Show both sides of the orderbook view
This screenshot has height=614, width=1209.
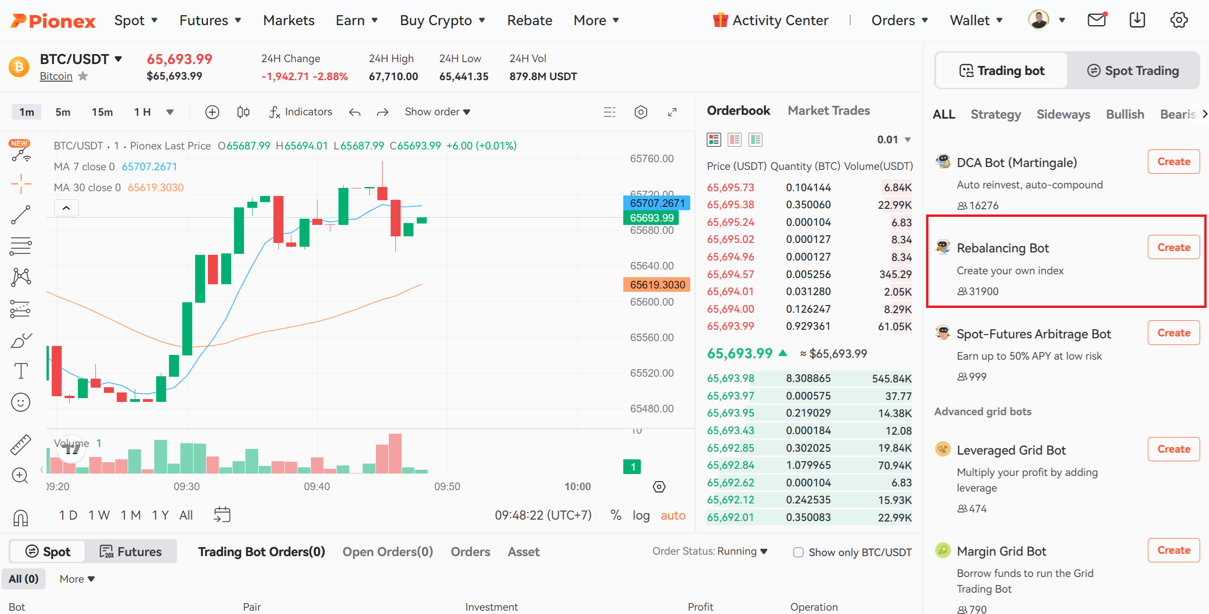point(714,140)
